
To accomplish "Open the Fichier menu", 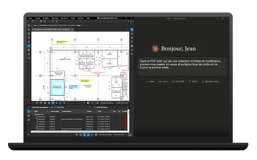I will (38, 18).
